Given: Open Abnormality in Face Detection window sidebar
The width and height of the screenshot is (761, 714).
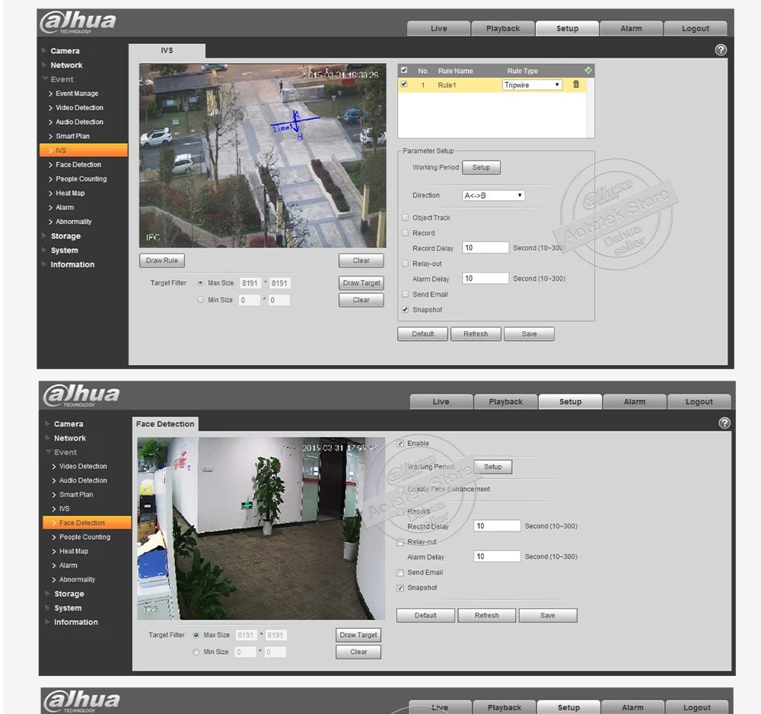Looking at the screenshot, I should tap(77, 579).
